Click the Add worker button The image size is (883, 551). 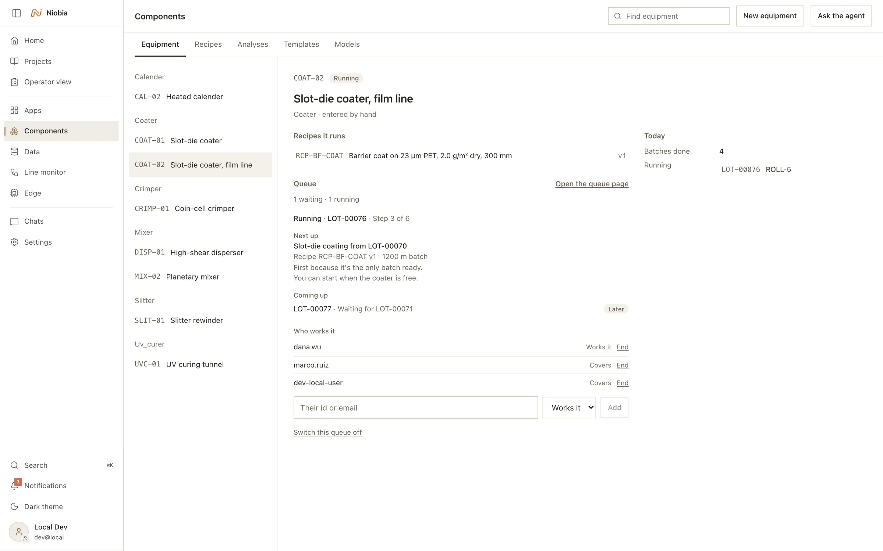pyautogui.click(x=614, y=407)
